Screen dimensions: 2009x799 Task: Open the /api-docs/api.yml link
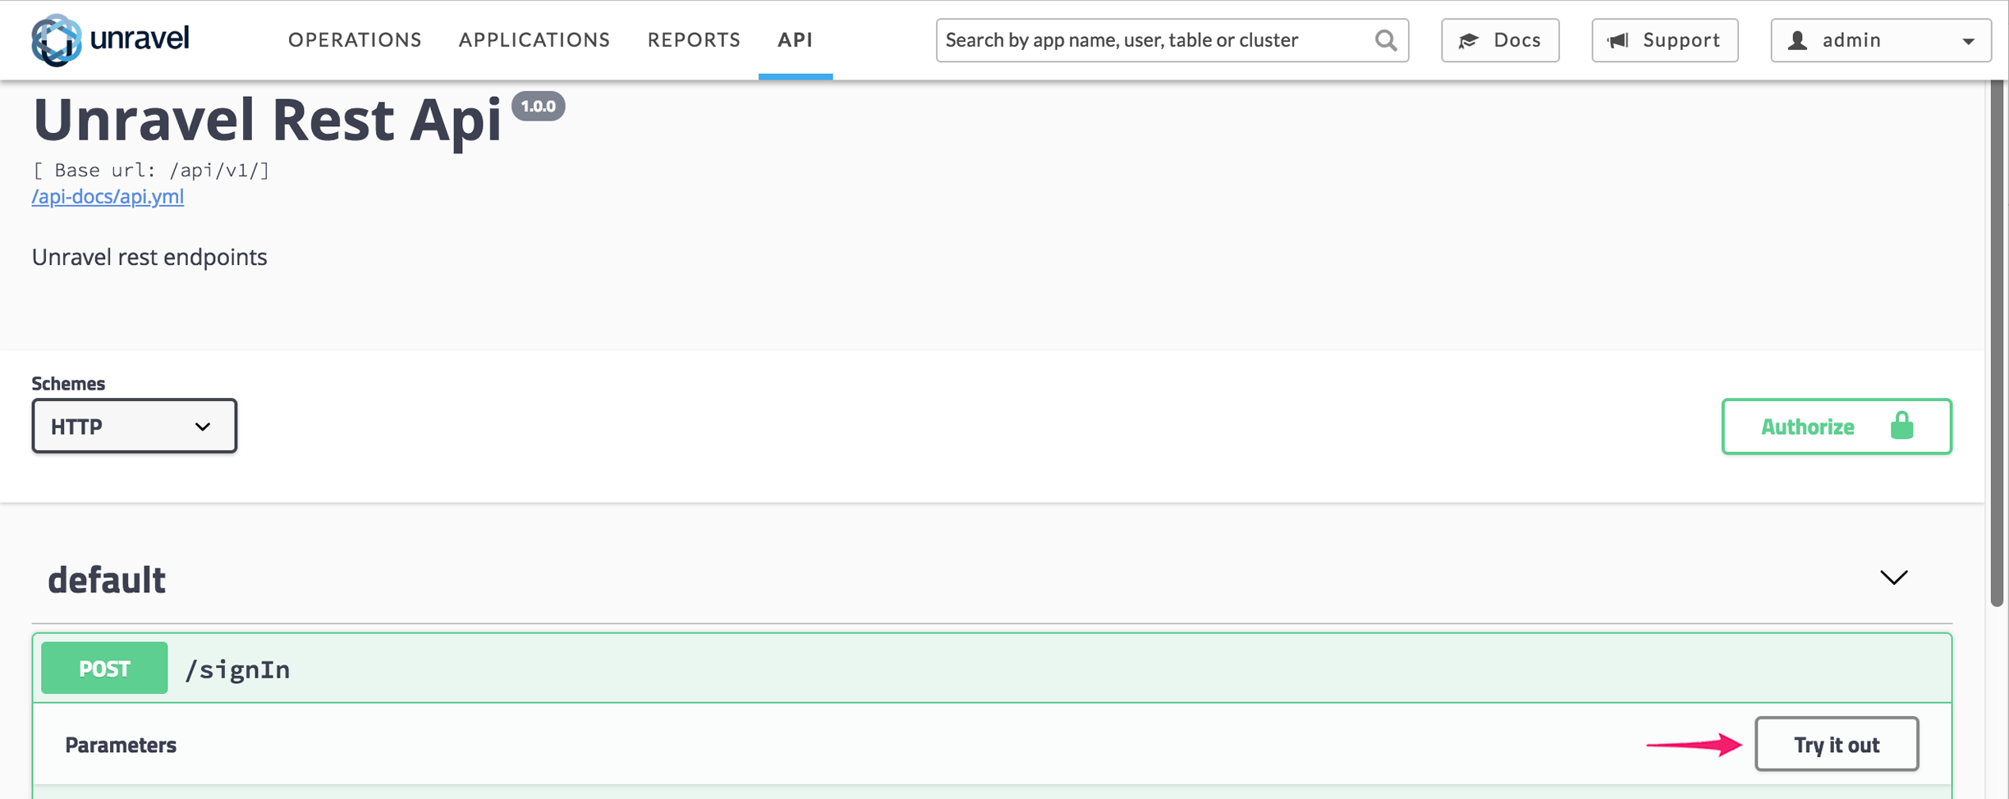[x=108, y=196]
